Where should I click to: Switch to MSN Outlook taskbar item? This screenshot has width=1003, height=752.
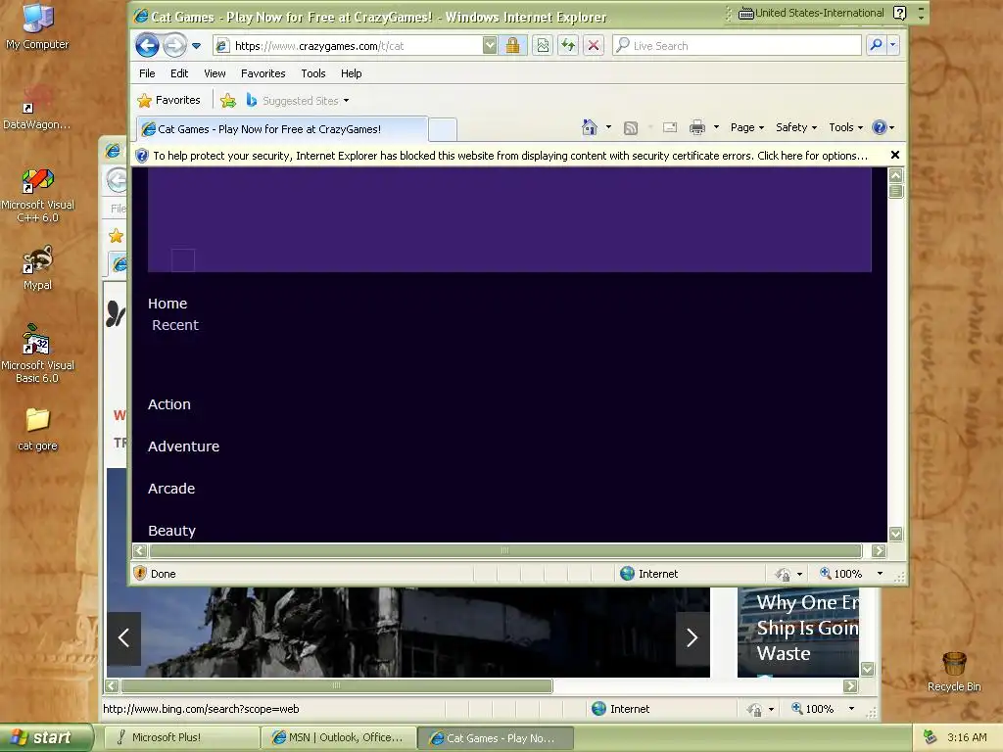[338, 738]
